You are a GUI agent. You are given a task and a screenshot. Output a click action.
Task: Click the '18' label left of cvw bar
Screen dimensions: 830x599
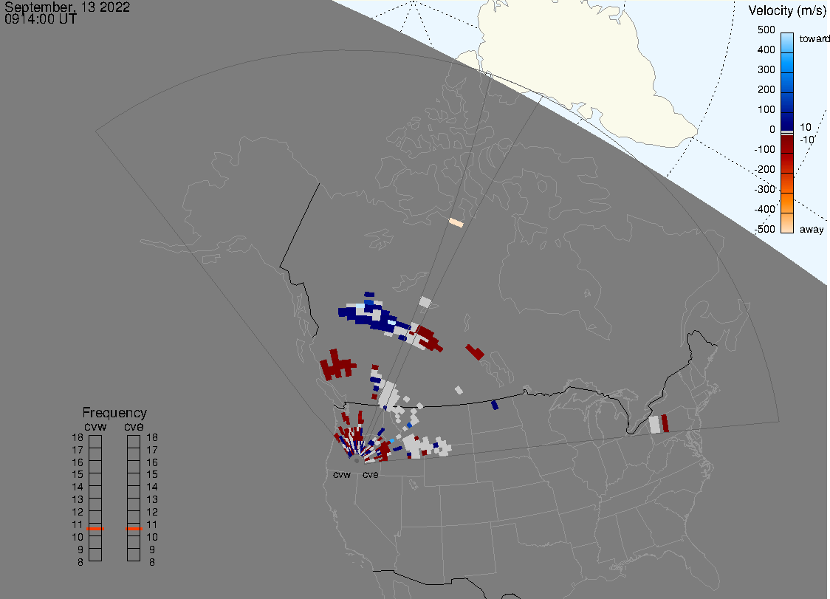pos(78,437)
